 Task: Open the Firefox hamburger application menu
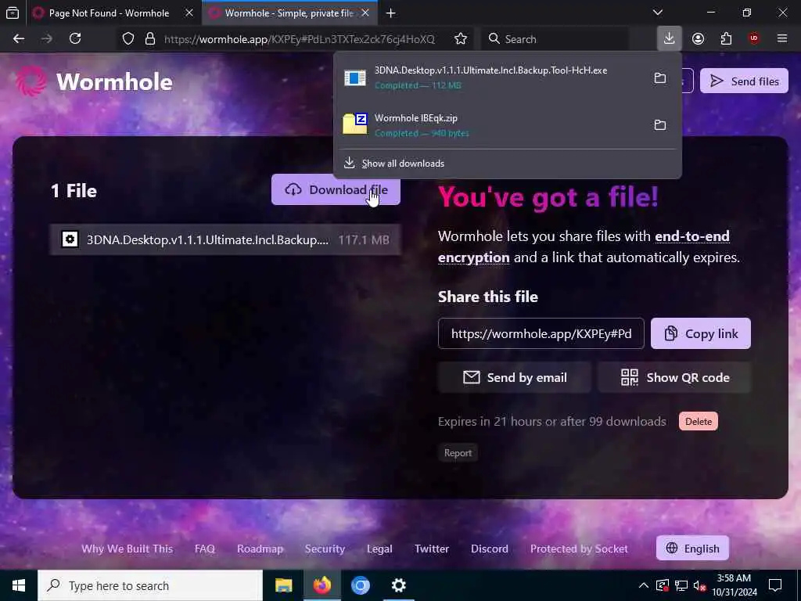pyautogui.click(x=782, y=38)
